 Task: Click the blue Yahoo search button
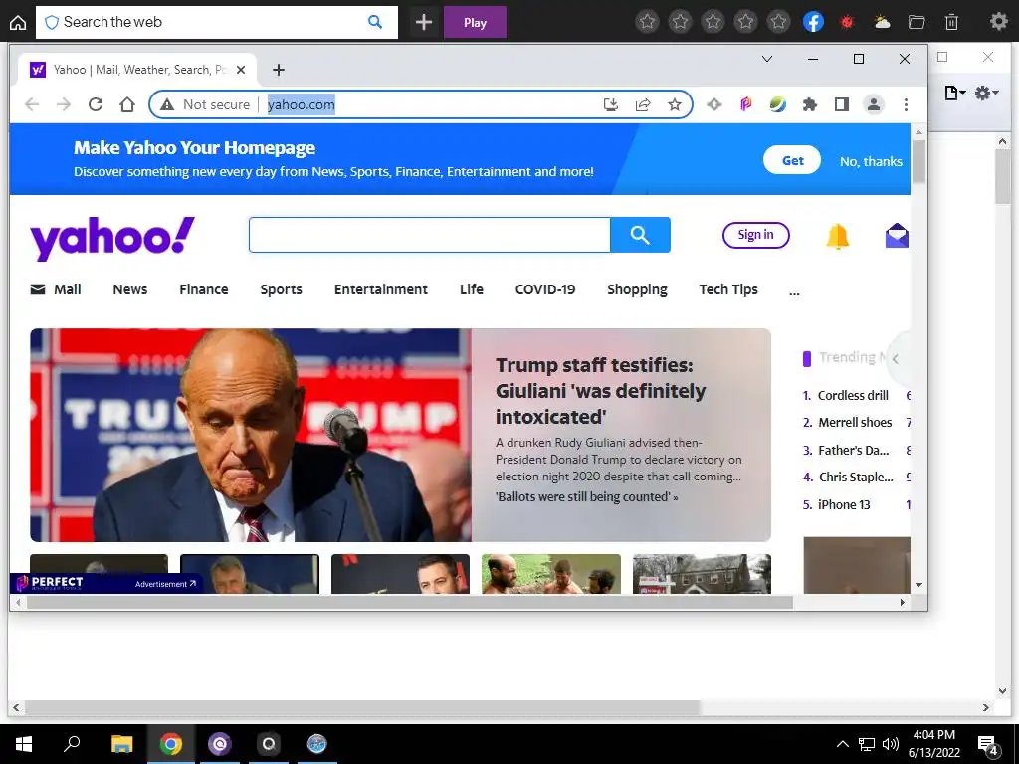[x=640, y=235]
